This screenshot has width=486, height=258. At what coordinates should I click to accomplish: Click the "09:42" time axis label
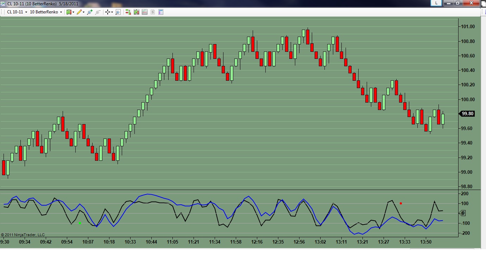click(46, 242)
